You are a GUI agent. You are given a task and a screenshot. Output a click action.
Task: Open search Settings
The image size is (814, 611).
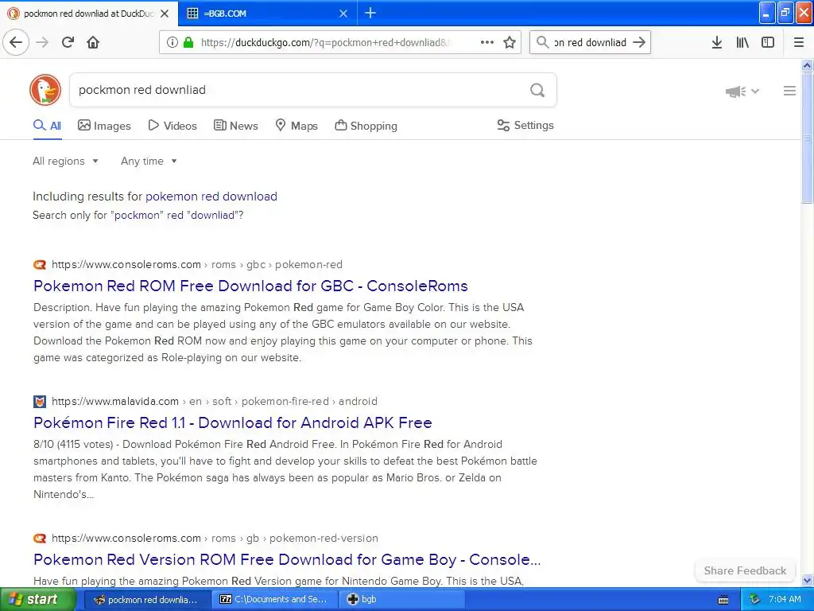[525, 125]
